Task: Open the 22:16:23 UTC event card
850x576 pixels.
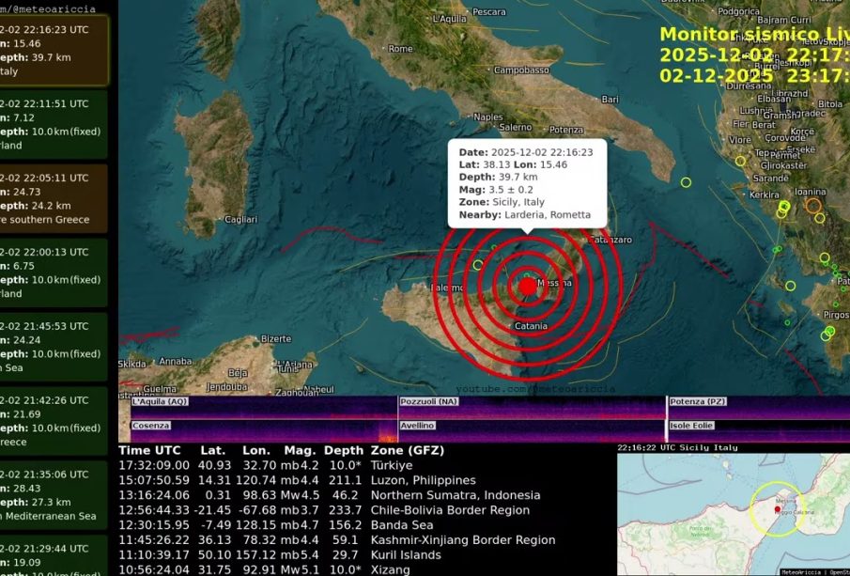Action: [54, 50]
